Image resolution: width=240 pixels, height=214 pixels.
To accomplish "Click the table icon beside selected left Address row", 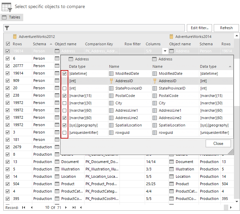I will pyautogui.click(x=57, y=51).
